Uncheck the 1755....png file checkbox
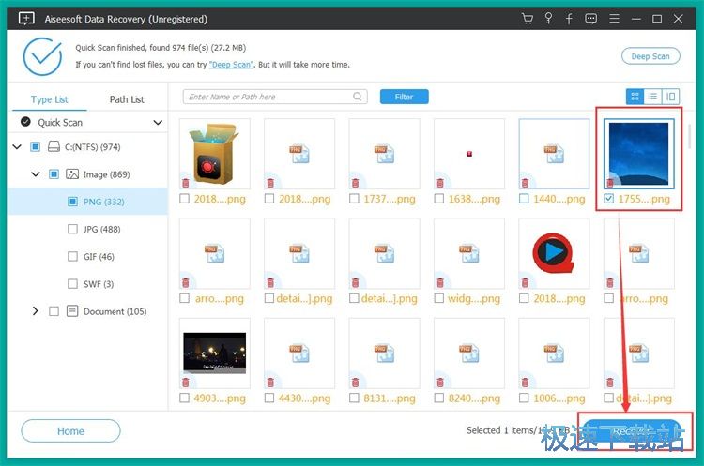 (x=609, y=198)
